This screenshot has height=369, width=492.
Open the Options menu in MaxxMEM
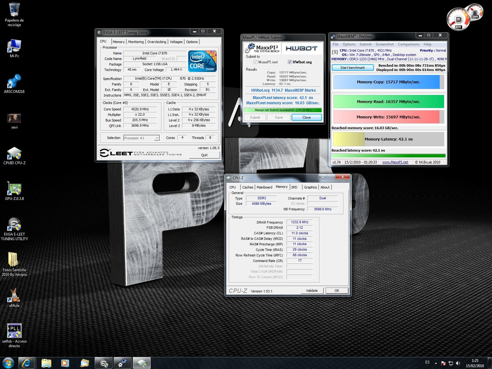(349, 44)
